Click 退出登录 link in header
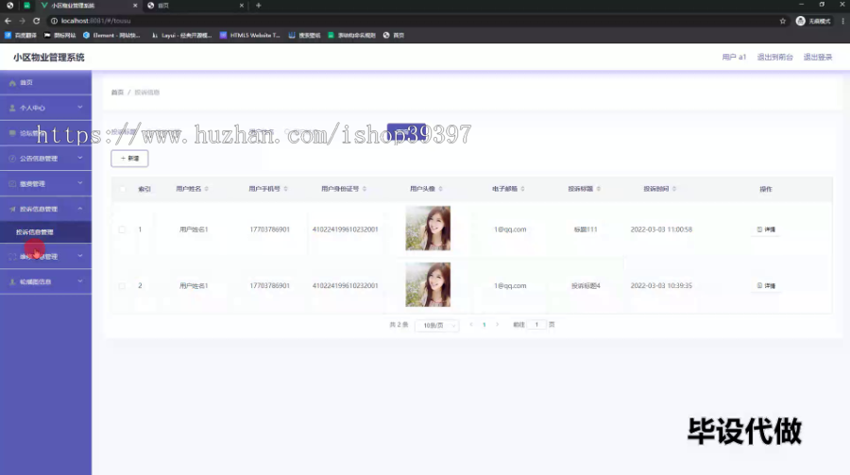The height and width of the screenshot is (475, 850). click(x=818, y=57)
